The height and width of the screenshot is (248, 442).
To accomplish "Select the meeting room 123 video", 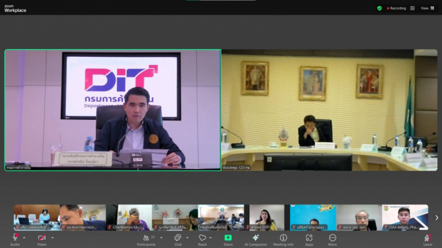I will [x=329, y=110].
